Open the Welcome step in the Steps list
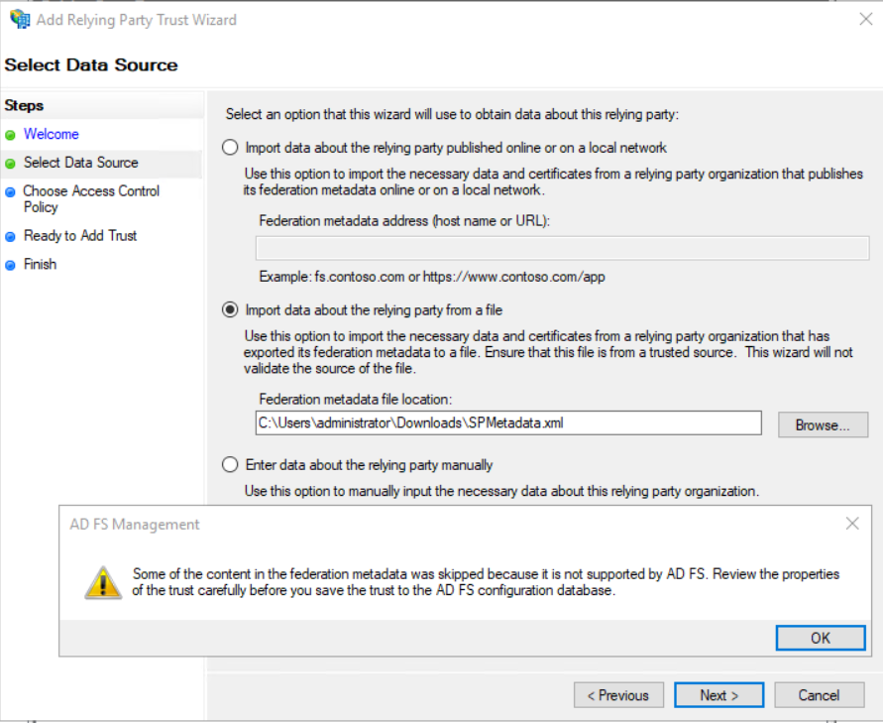 coord(52,134)
